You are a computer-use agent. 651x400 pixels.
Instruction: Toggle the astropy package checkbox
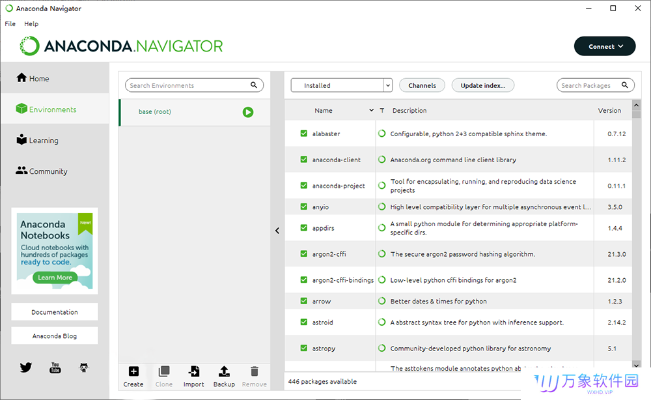point(304,348)
